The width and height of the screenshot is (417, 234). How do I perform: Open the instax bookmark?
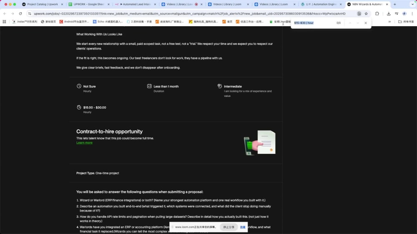coord(25,22)
